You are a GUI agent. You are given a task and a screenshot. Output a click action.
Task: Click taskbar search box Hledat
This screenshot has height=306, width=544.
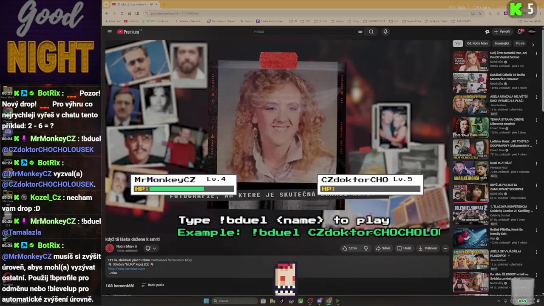[235, 301]
